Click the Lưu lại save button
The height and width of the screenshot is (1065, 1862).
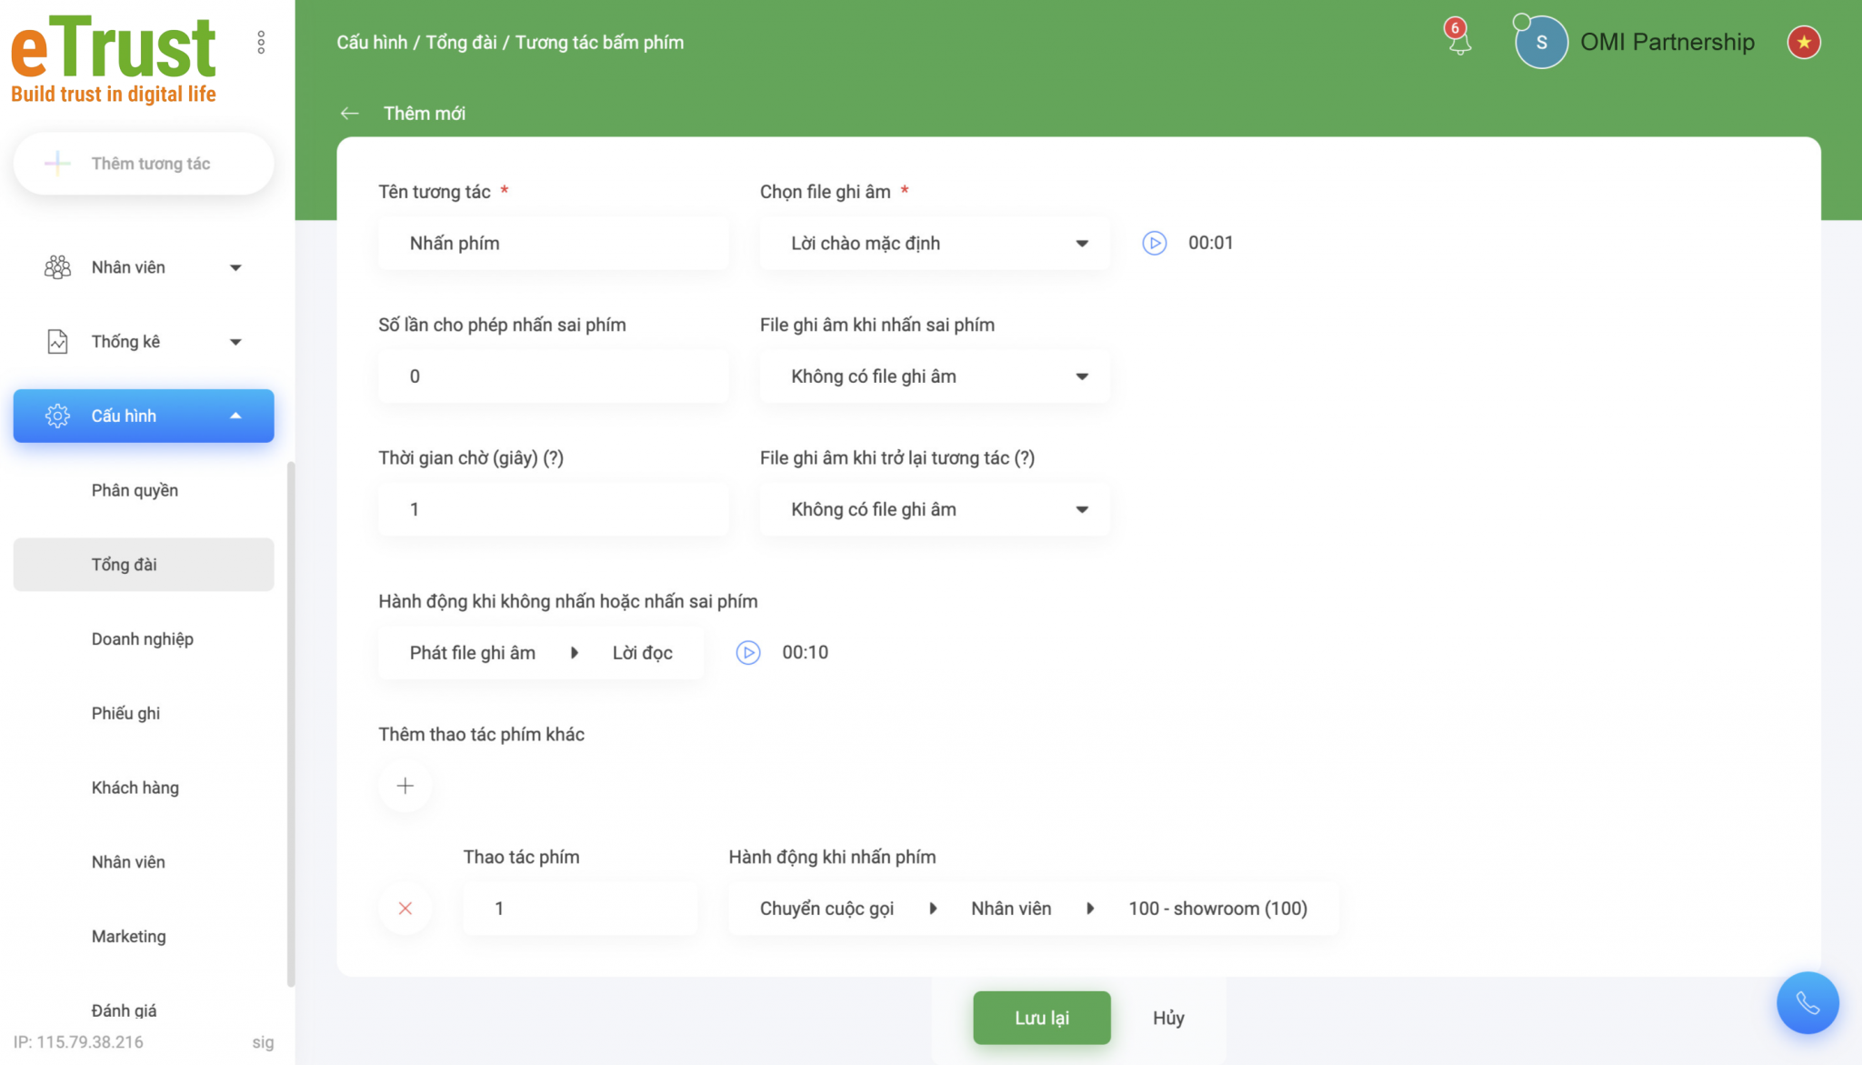pyautogui.click(x=1041, y=1018)
